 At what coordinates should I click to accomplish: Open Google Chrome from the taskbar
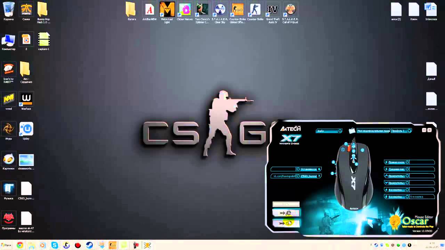click(20, 245)
